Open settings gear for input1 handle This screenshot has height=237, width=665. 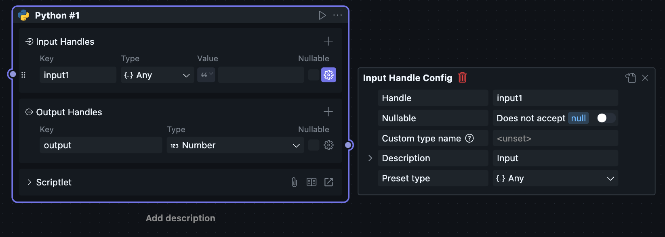pyautogui.click(x=328, y=75)
